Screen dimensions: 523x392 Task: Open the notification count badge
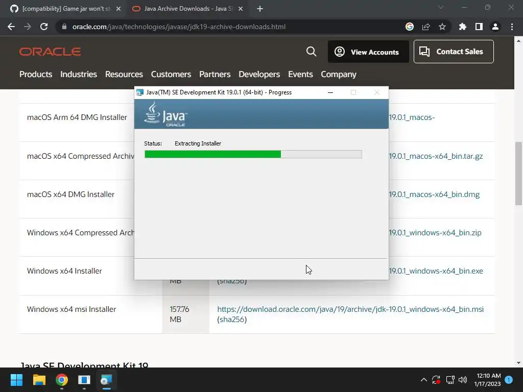(509, 380)
